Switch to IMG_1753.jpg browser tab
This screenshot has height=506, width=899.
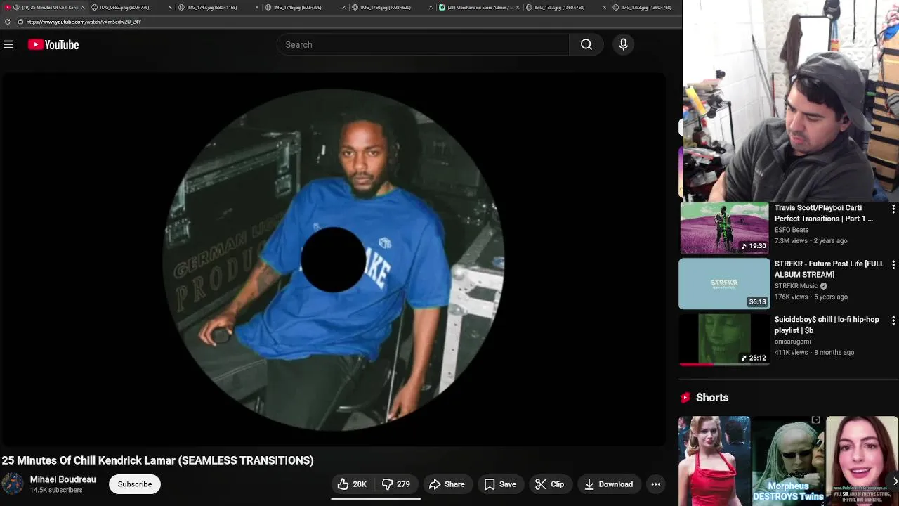tap(646, 7)
